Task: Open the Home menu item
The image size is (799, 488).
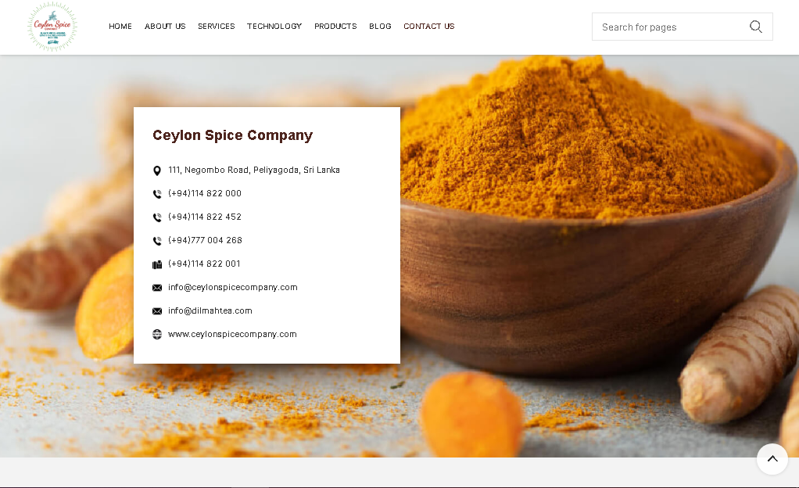Action: [x=120, y=26]
